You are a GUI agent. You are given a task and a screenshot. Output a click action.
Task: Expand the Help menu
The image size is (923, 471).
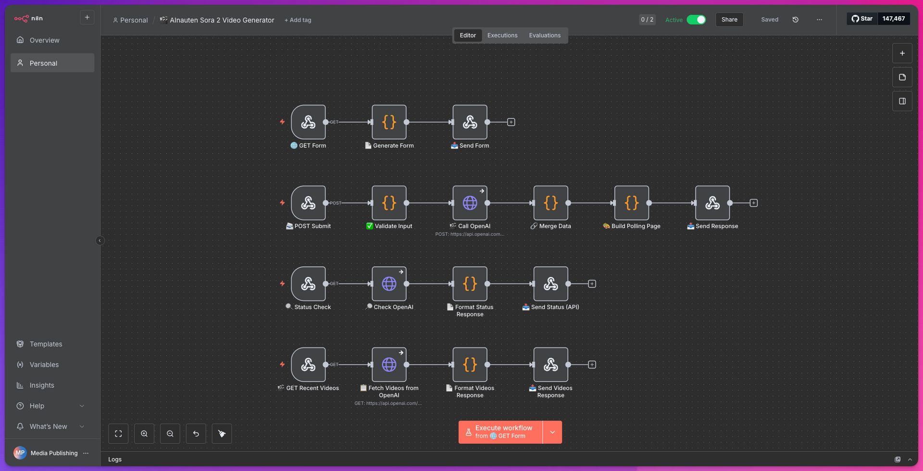(52, 406)
